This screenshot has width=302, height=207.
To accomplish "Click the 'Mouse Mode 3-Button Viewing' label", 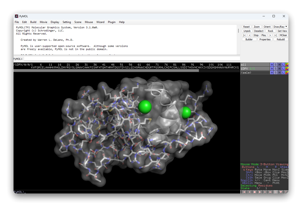I will (264, 164).
